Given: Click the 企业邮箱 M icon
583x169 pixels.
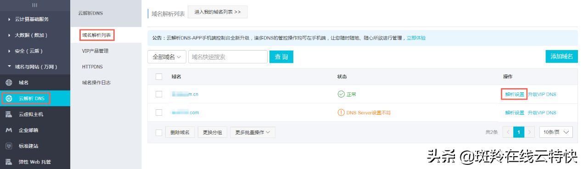Looking at the screenshot, I should pos(8,130).
